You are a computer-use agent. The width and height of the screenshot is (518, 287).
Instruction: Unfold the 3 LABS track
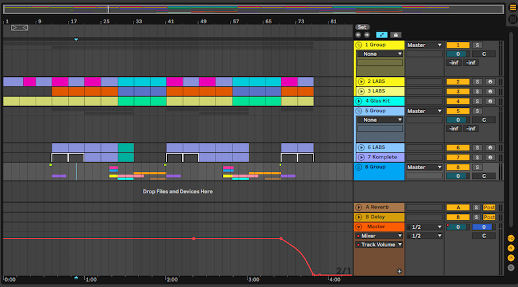point(361,91)
